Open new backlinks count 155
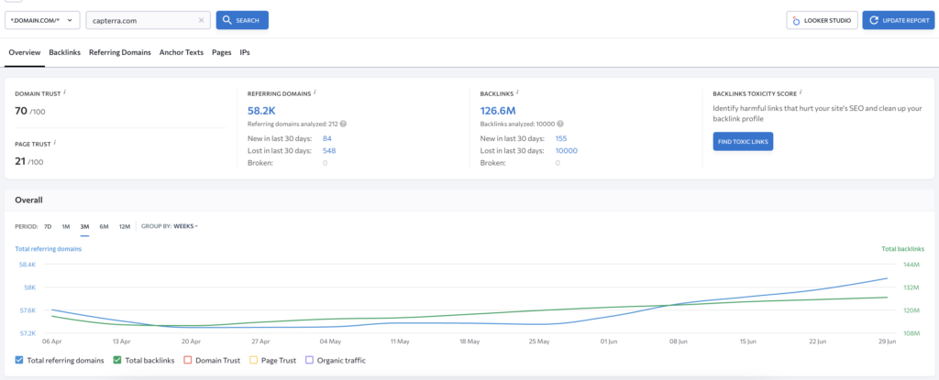The image size is (939, 380). click(561, 138)
